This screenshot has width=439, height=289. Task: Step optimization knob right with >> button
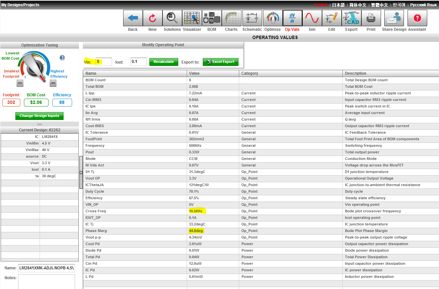click(x=53, y=83)
